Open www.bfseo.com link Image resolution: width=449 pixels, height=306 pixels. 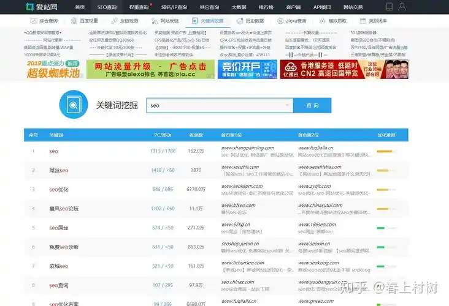(238, 205)
